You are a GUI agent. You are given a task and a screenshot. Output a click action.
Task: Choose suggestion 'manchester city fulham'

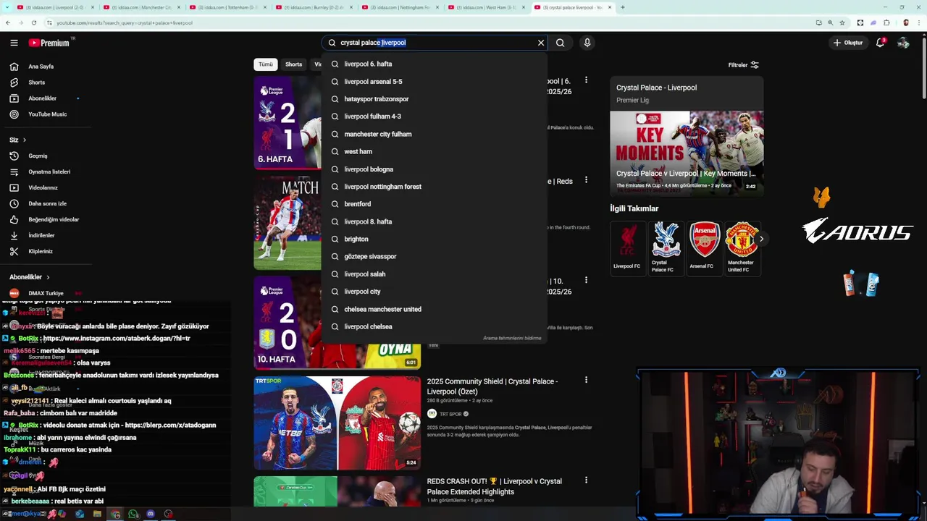coord(434,134)
